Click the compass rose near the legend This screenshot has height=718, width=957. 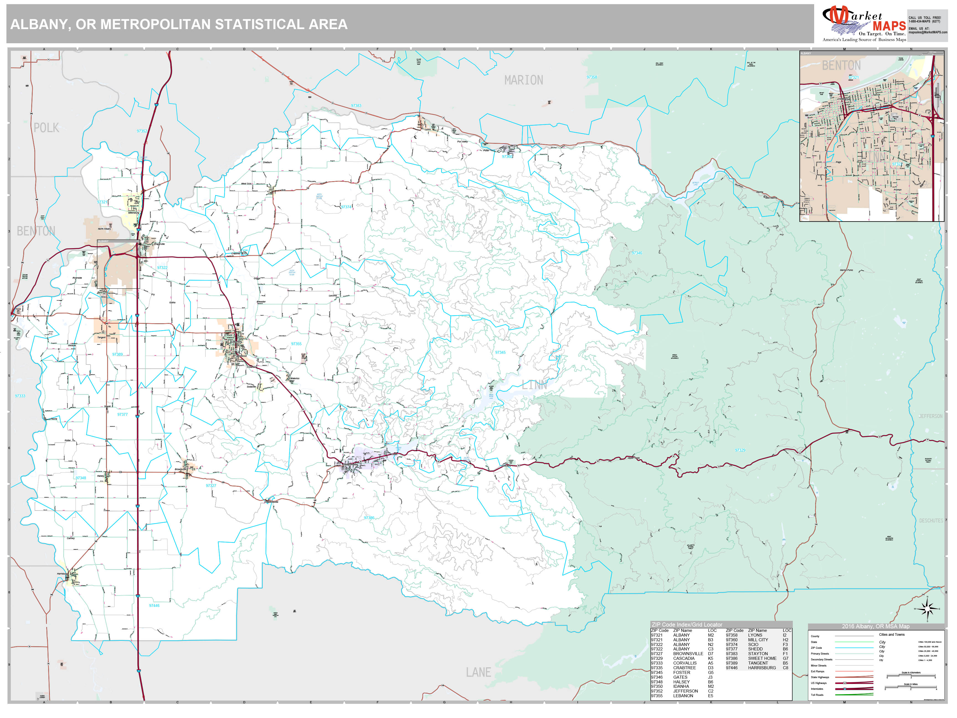click(x=927, y=609)
